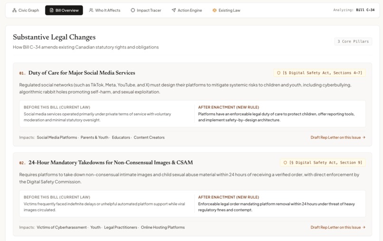The image size is (383, 241).
Task: Select the Online Hosting Platforms impact tag
Action: pos(163,227)
